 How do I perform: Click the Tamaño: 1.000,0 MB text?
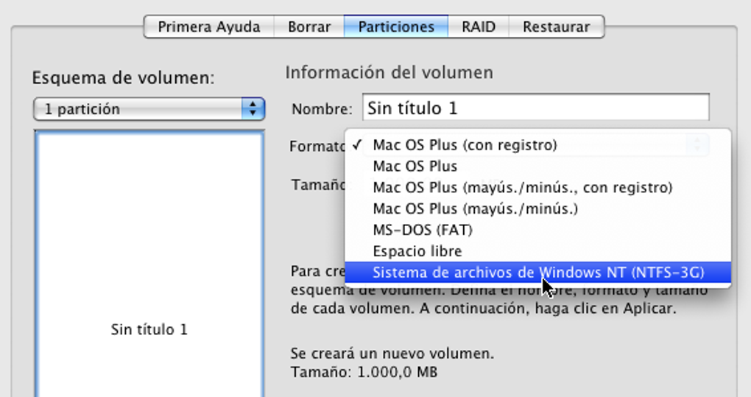tap(364, 372)
